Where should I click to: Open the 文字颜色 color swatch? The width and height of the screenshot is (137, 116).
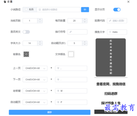click(71, 54)
